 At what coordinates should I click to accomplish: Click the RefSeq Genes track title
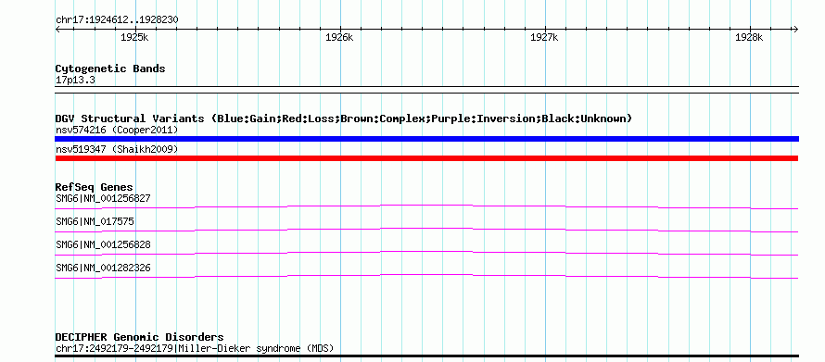point(94,187)
